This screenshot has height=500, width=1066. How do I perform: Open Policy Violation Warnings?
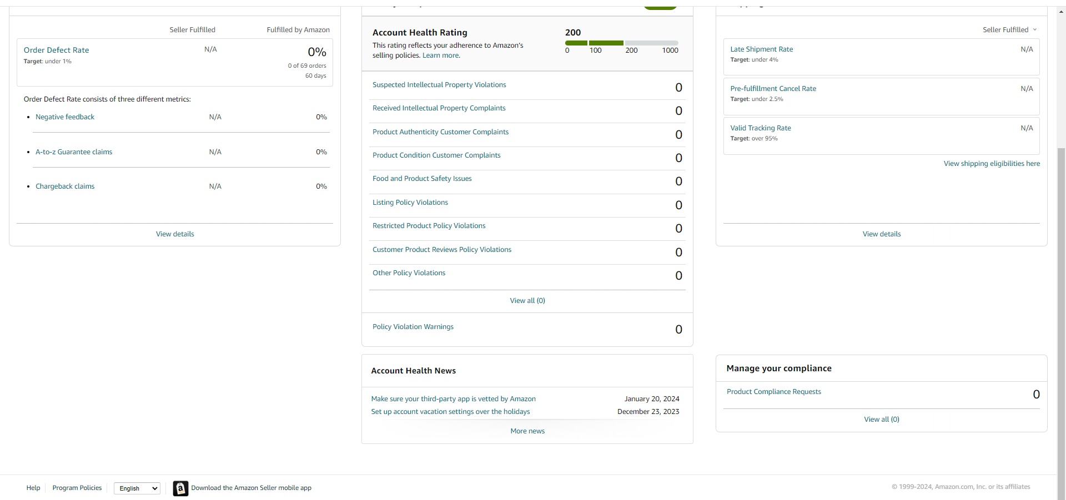413,327
